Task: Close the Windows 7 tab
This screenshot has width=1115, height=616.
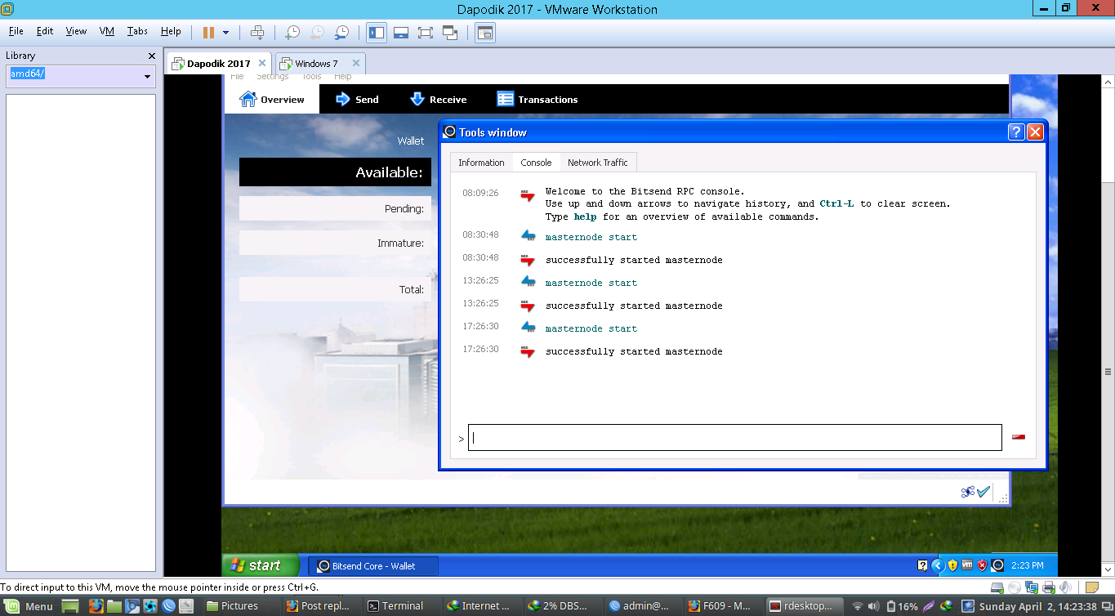Action: tap(356, 63)
